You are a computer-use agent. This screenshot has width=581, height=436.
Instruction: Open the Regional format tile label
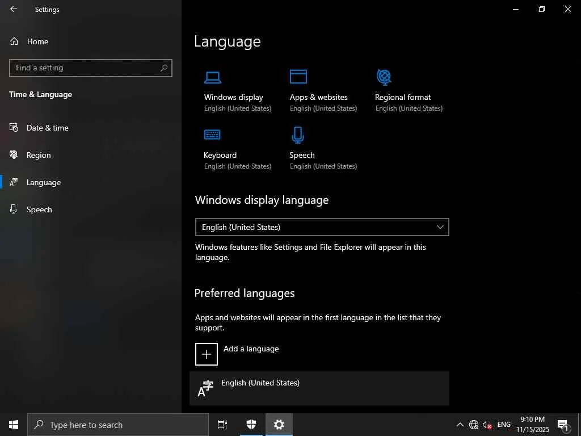[403, 97]
